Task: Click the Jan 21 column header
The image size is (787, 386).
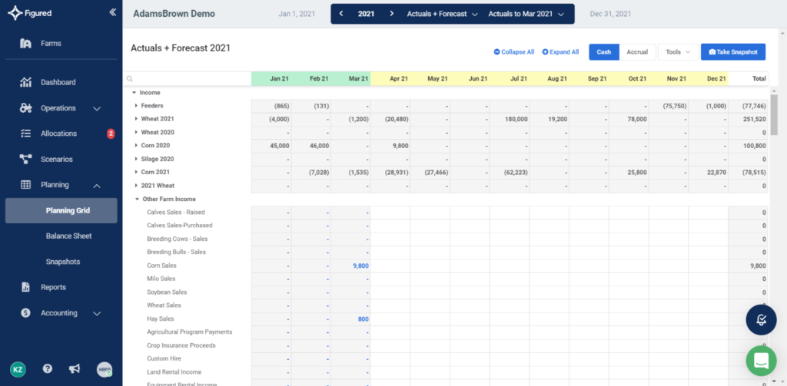Action: point(271,79)
